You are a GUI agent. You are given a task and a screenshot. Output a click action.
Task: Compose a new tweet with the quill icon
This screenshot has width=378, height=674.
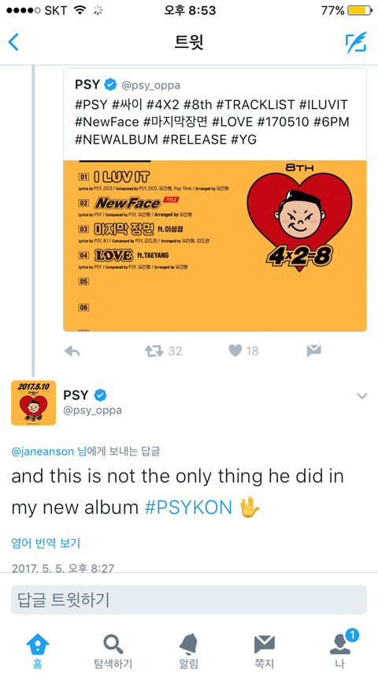pyautogui.click(x=357, y=42)
